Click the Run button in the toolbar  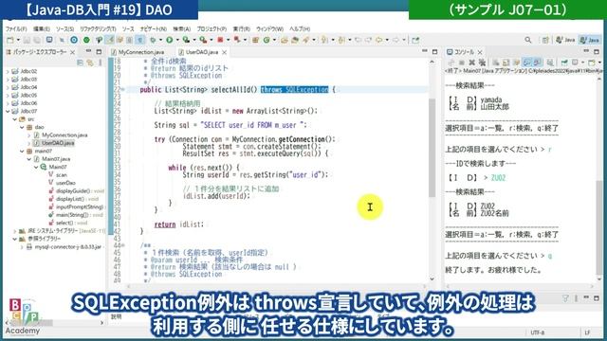click(169, 40)
